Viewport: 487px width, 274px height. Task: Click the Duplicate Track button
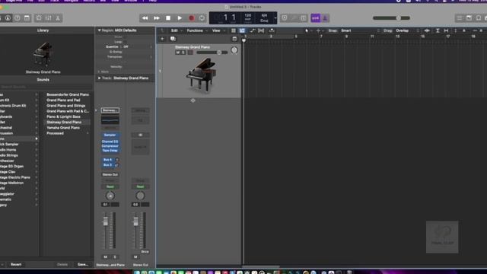[x=173, y=39]
